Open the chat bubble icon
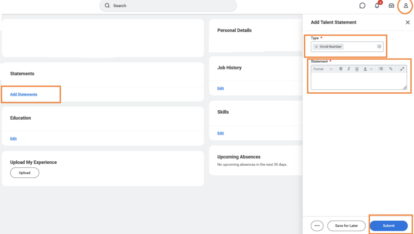 (x=362, y=6)
